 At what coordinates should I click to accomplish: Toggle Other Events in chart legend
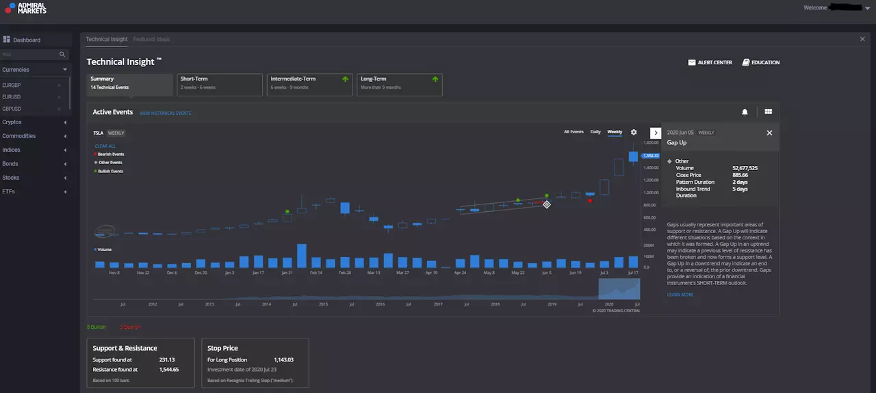click(x=108, y=163)
